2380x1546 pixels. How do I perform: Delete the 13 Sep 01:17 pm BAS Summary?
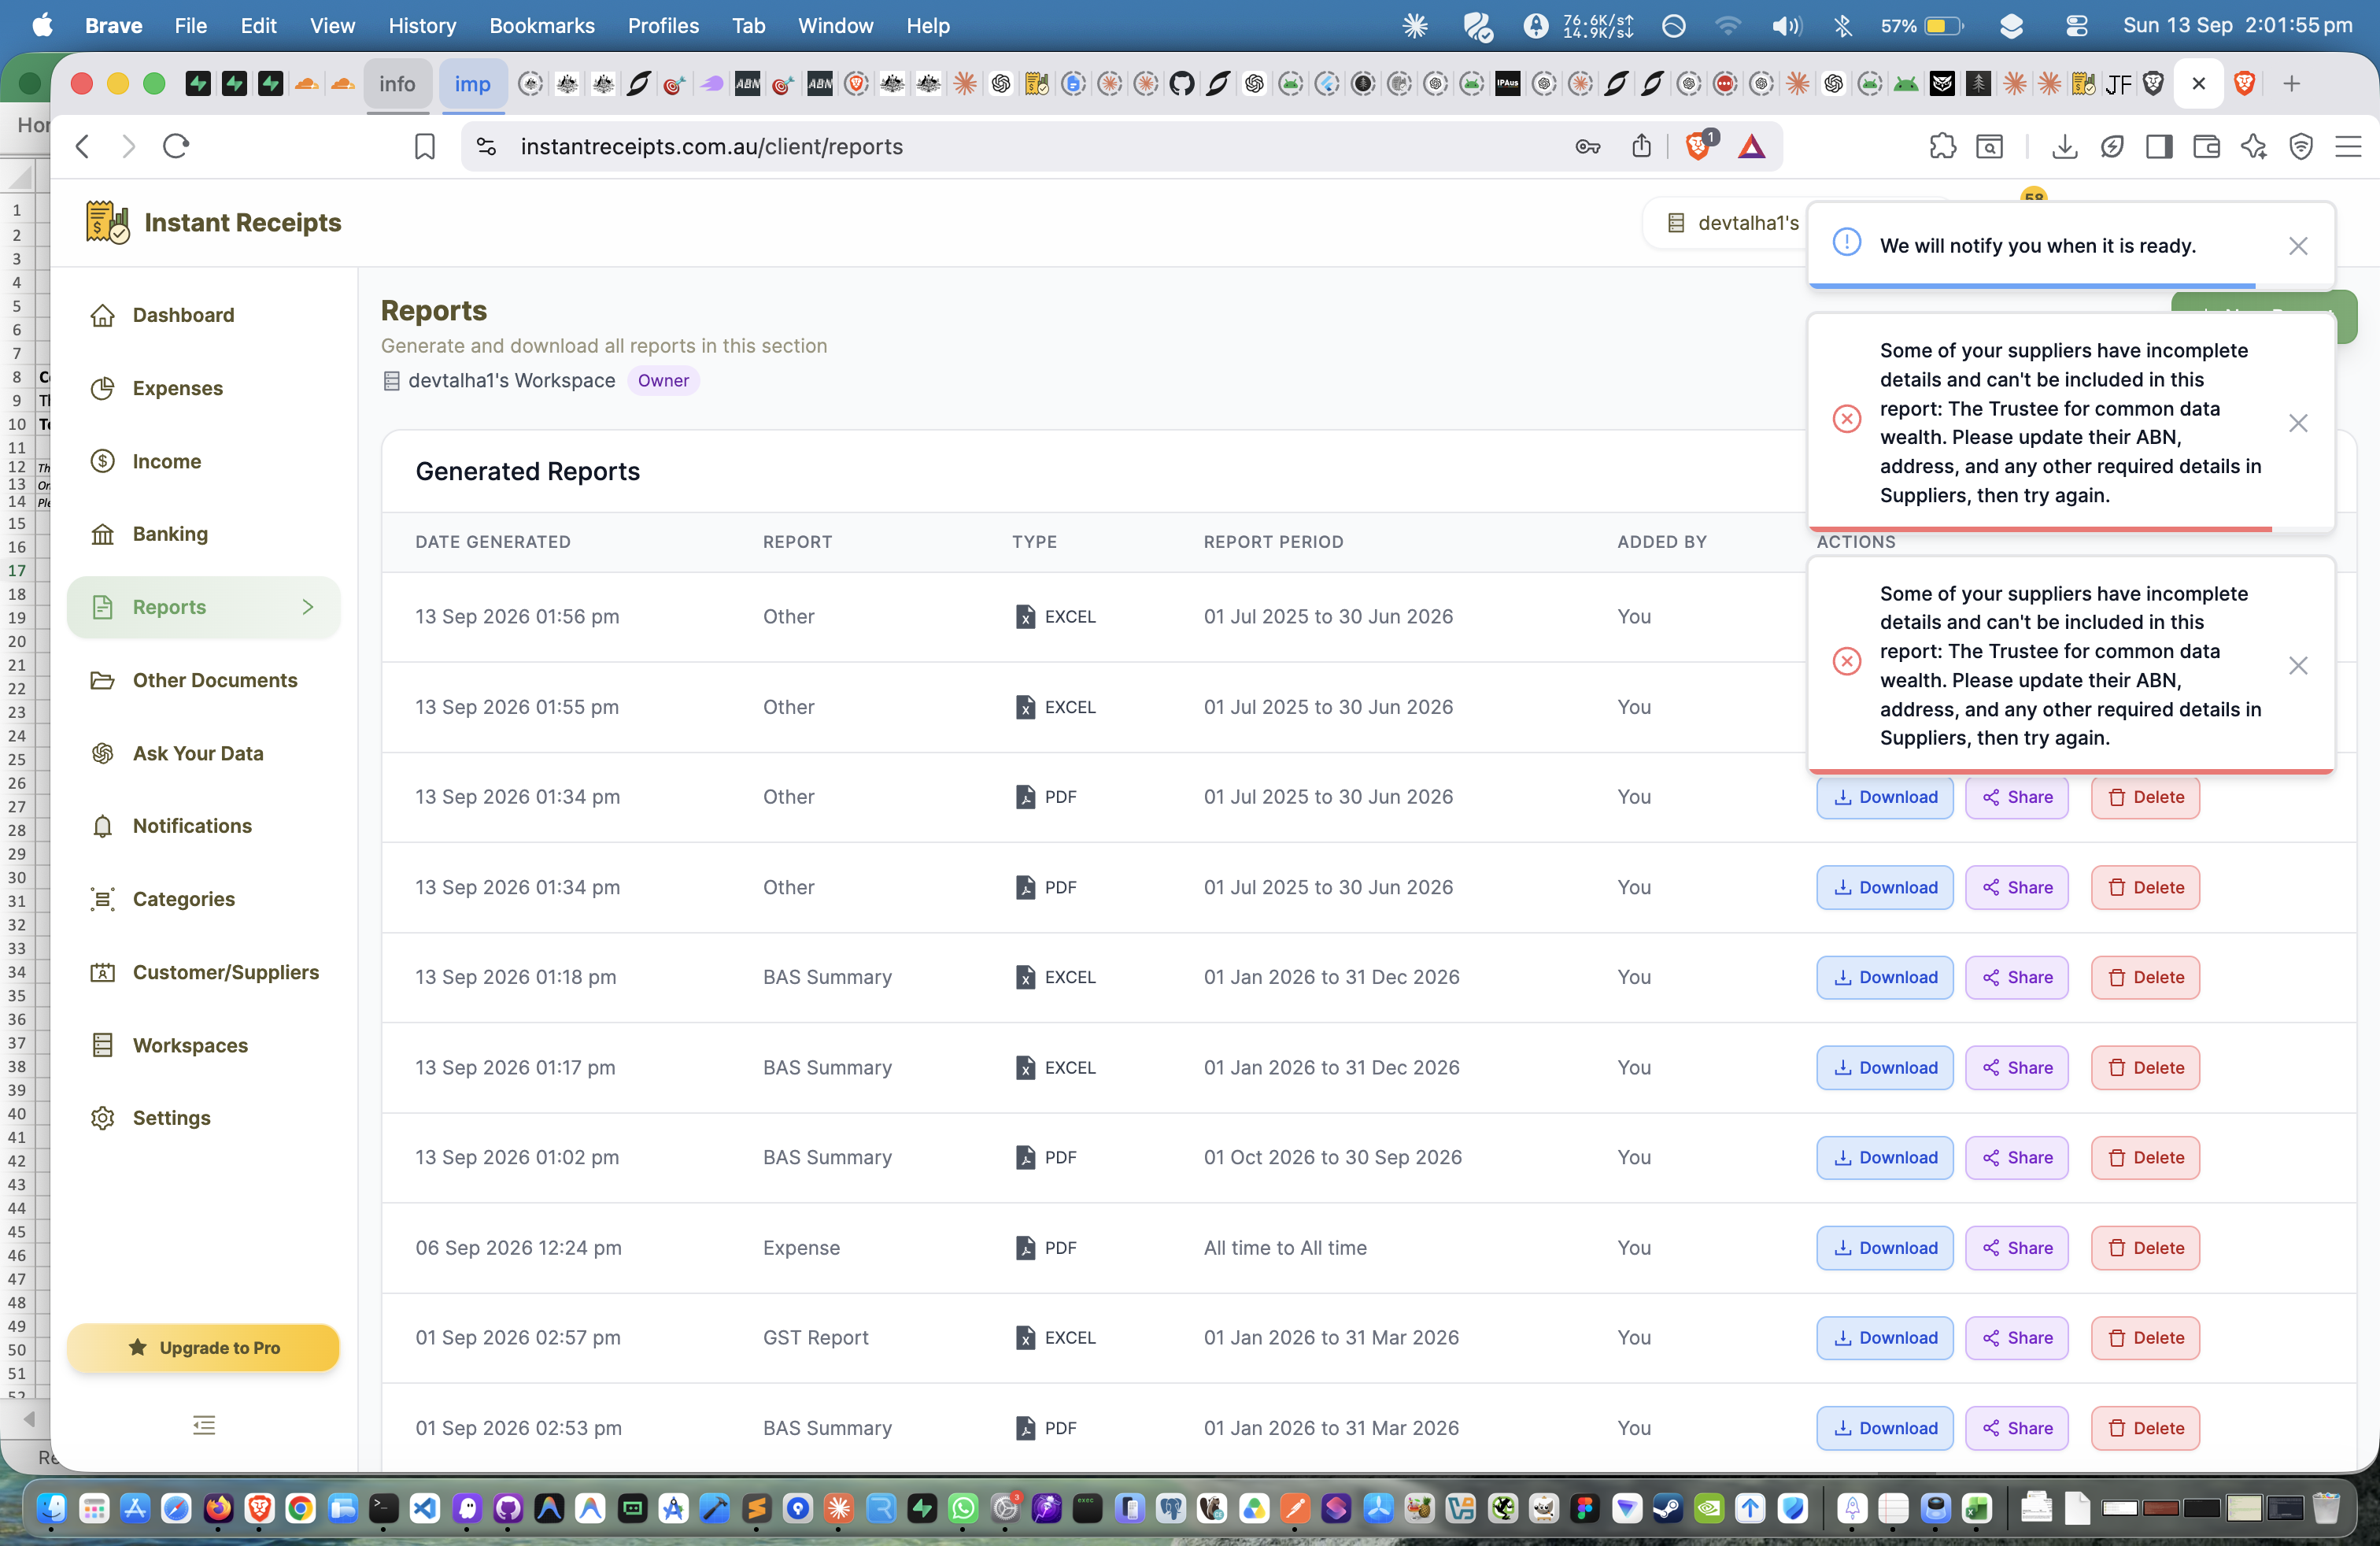[2145, 1068]
